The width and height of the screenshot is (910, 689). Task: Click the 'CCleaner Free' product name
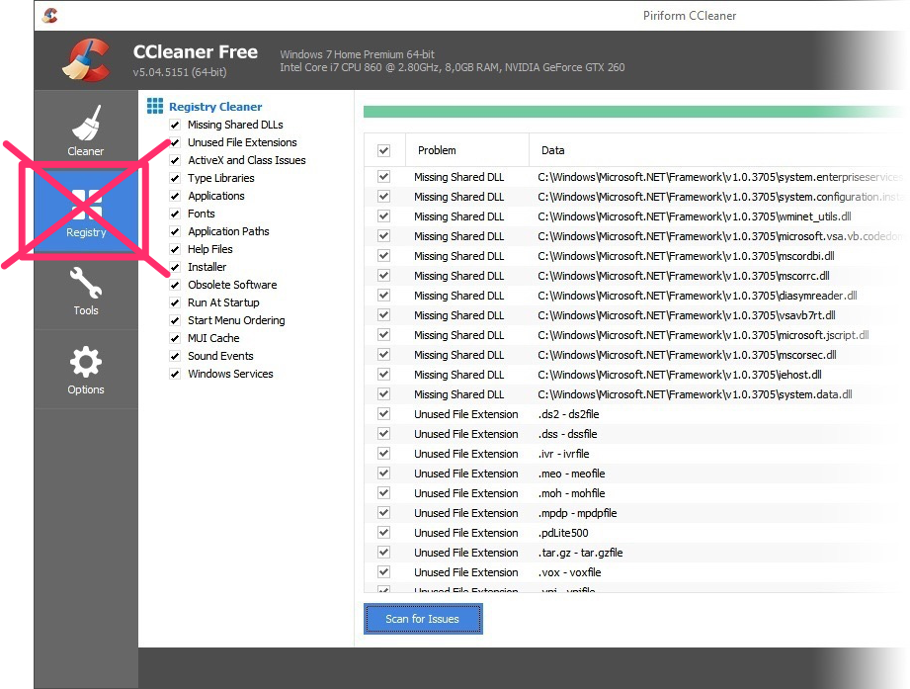tap(196, 51)
